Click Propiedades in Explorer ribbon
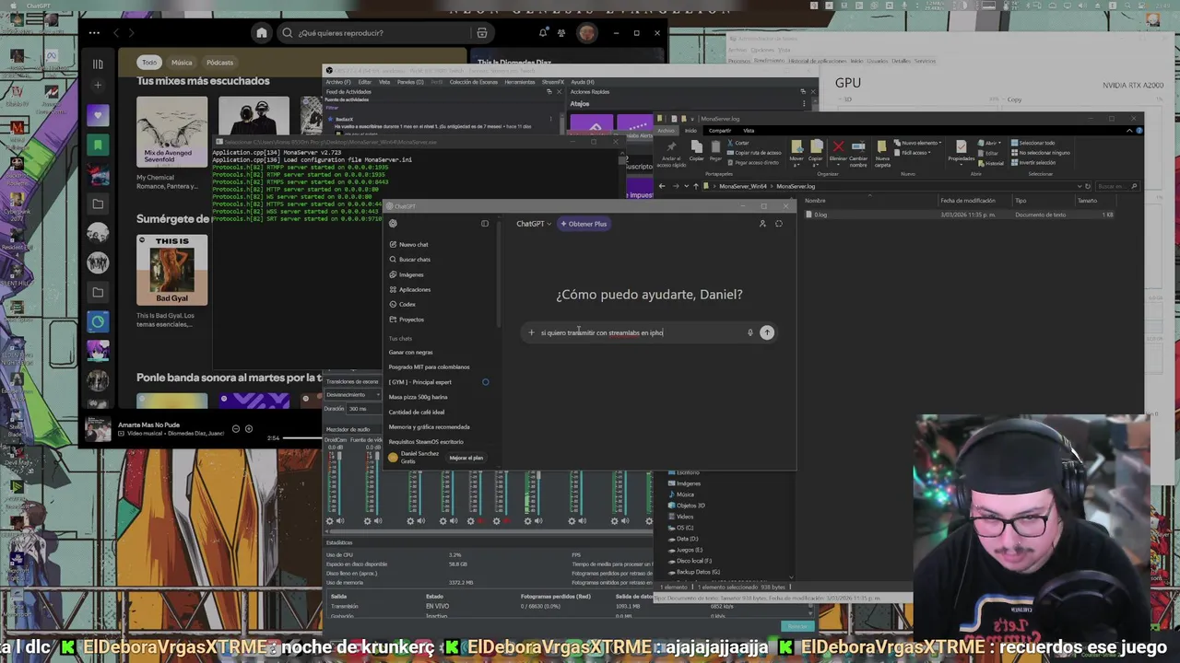 click(962, 151)
